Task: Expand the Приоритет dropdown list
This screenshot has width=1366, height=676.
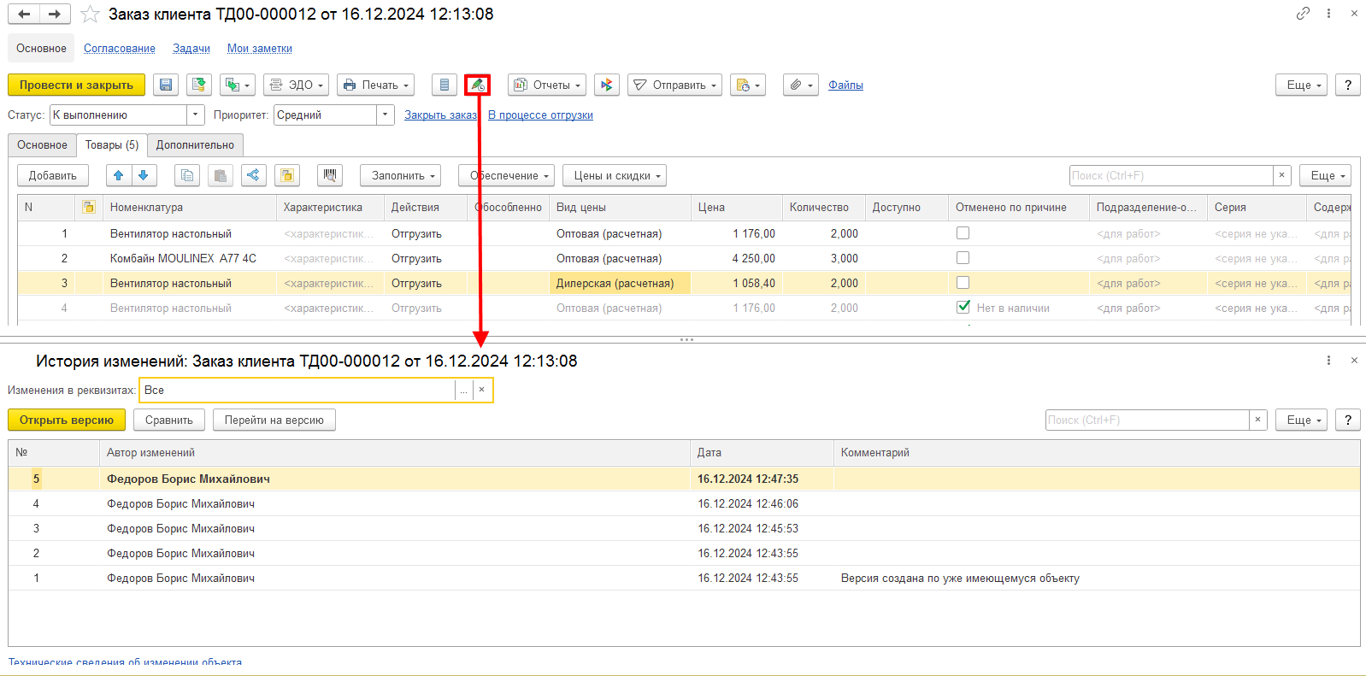Action: pyautogui.click(x=386, y=115)
